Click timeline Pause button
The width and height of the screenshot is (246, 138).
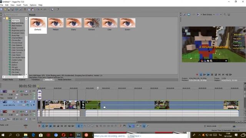coord(54,126)
